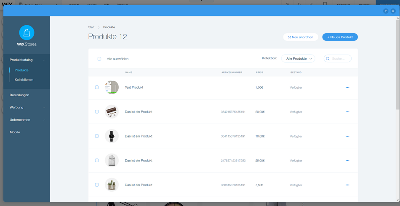Click the vertical scrollbar of the dialog
The height and width of the screenshot is (206, 400).
coord(397,63)
